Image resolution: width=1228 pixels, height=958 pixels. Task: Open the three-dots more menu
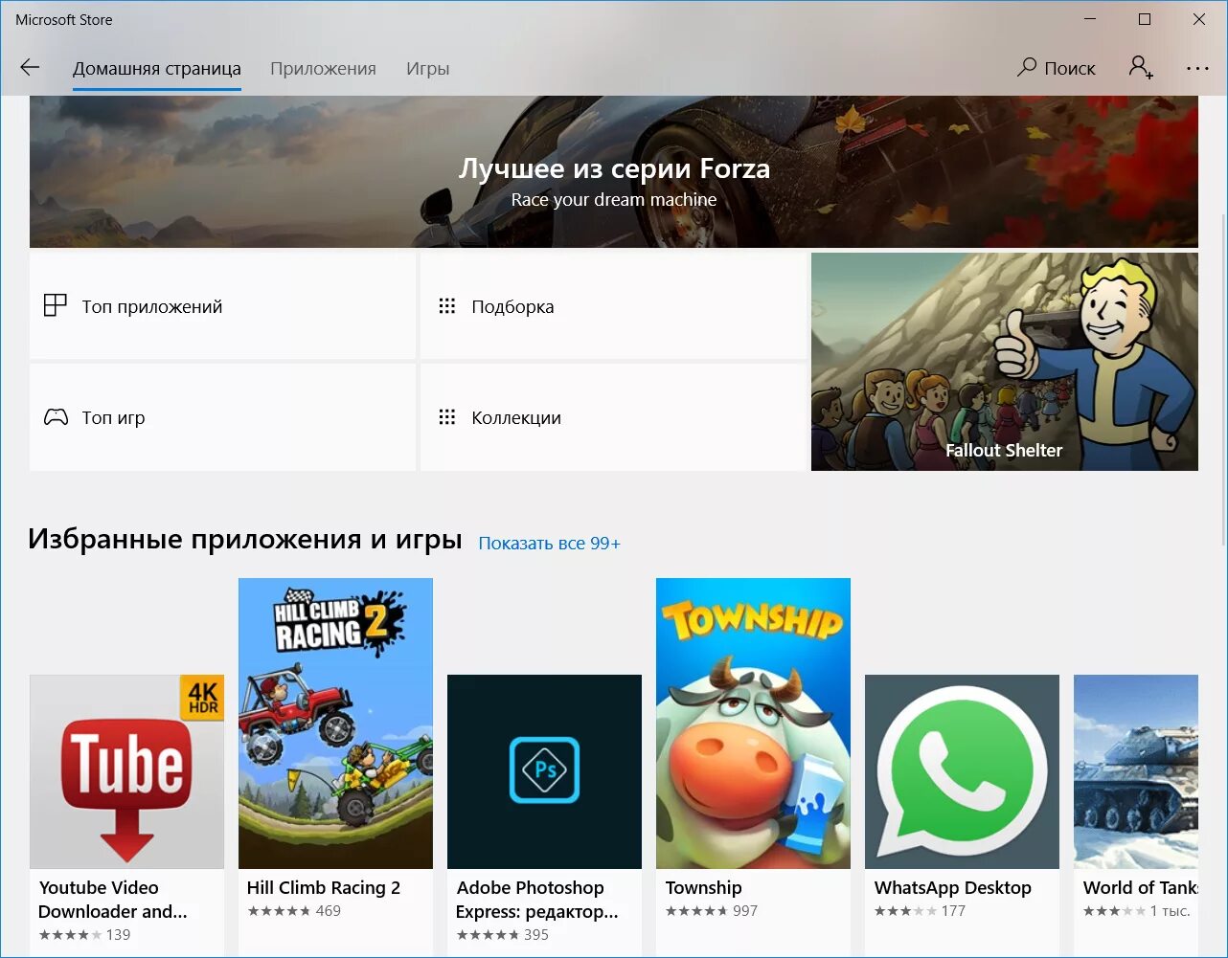1197,68
